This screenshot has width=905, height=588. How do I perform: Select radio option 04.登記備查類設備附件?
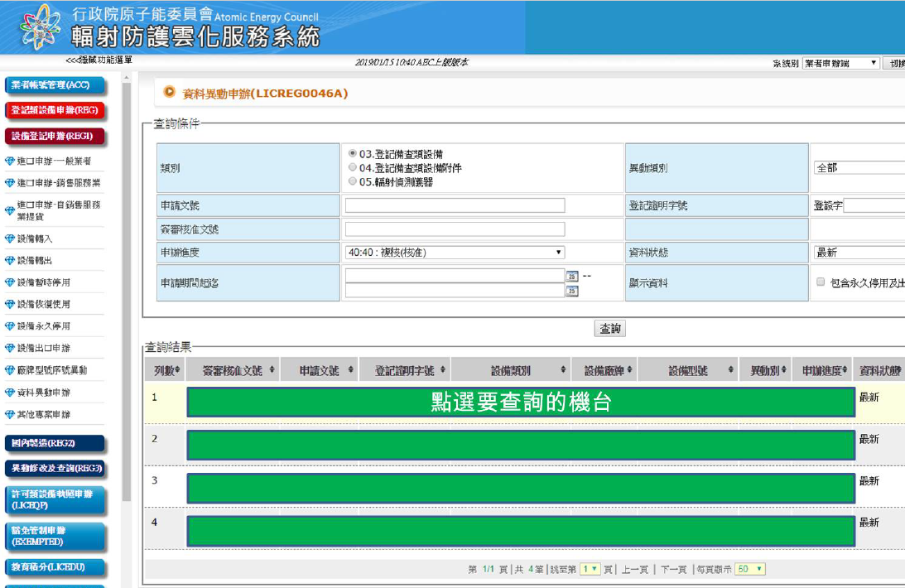pos(353,168)
